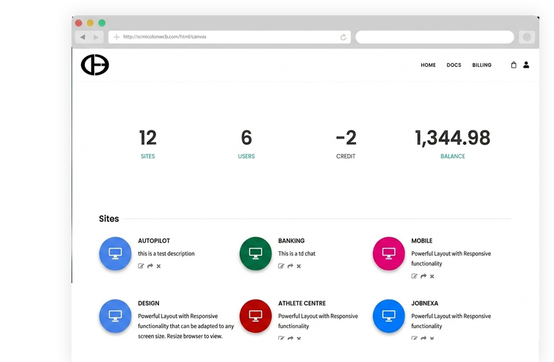
Task: Click the site logo in header
Action: click(95, 65)
